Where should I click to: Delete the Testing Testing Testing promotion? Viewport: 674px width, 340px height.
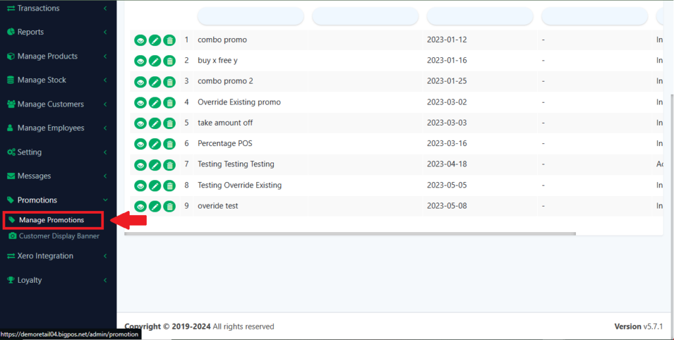click(x=169, y=165)
